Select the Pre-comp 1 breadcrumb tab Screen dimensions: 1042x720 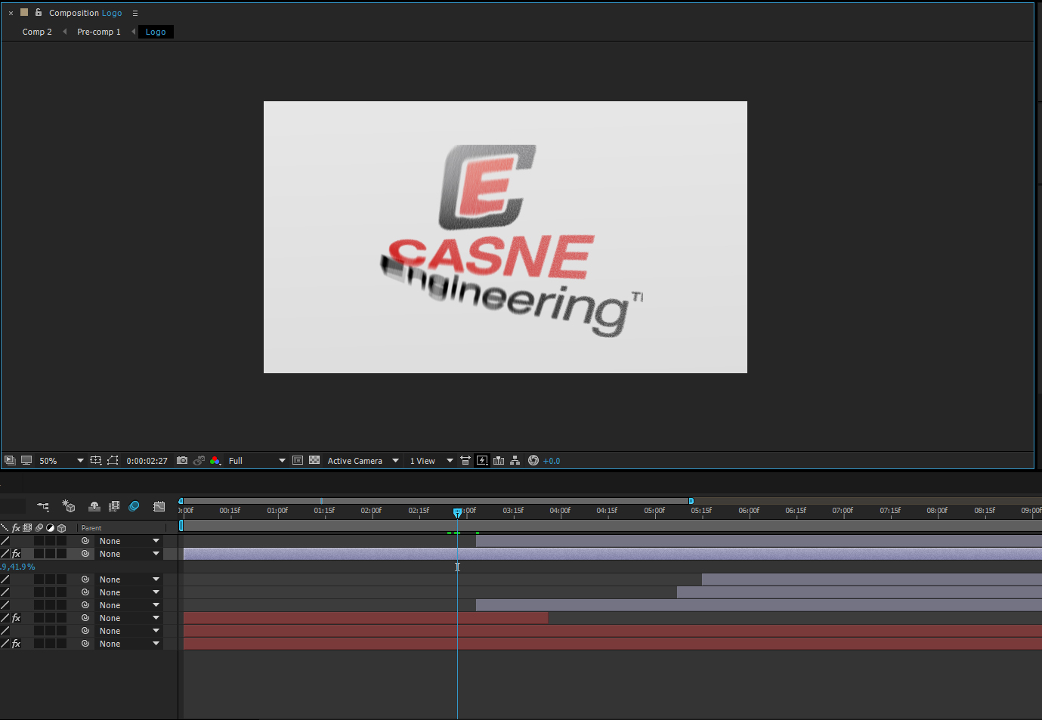coord(99,32)
